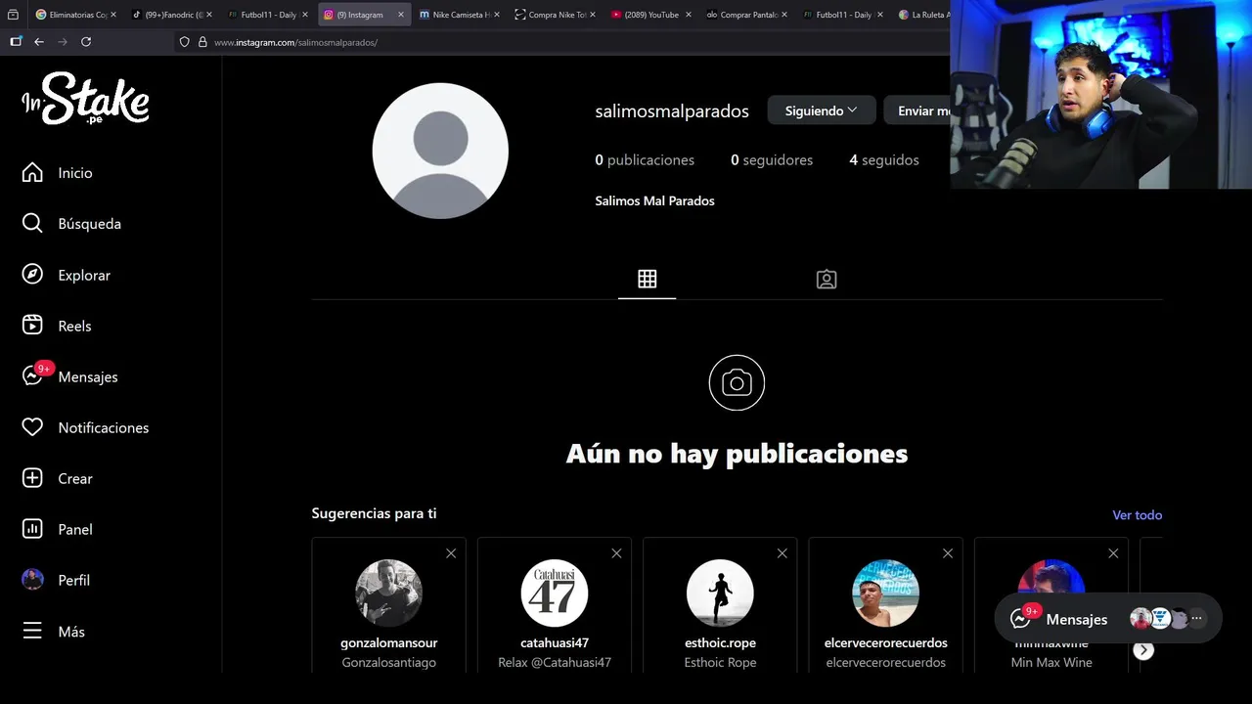Open gonzalomansour profile picture
The height and width of the screenshot is (704, 1252).
point(388,593)
